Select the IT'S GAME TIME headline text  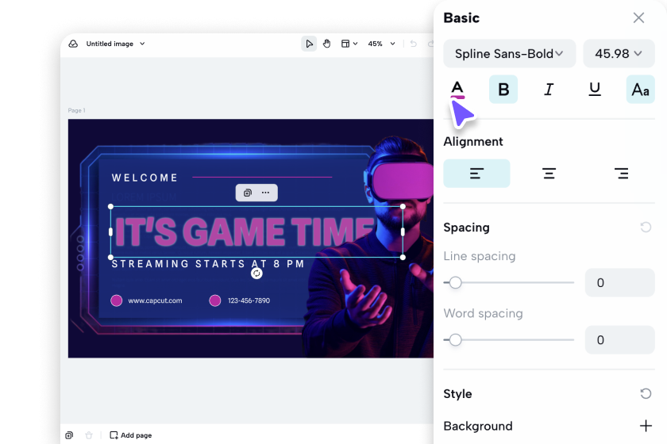coord(245,232)
